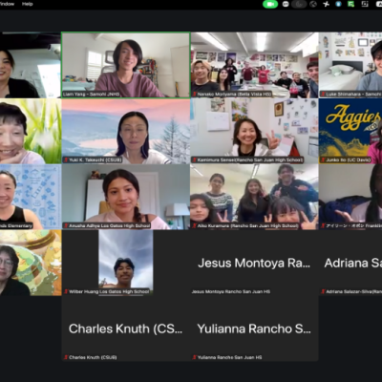Click the green camera indicator in menu bar
This screenshot has height=382, width=382.
pos(270,4)
